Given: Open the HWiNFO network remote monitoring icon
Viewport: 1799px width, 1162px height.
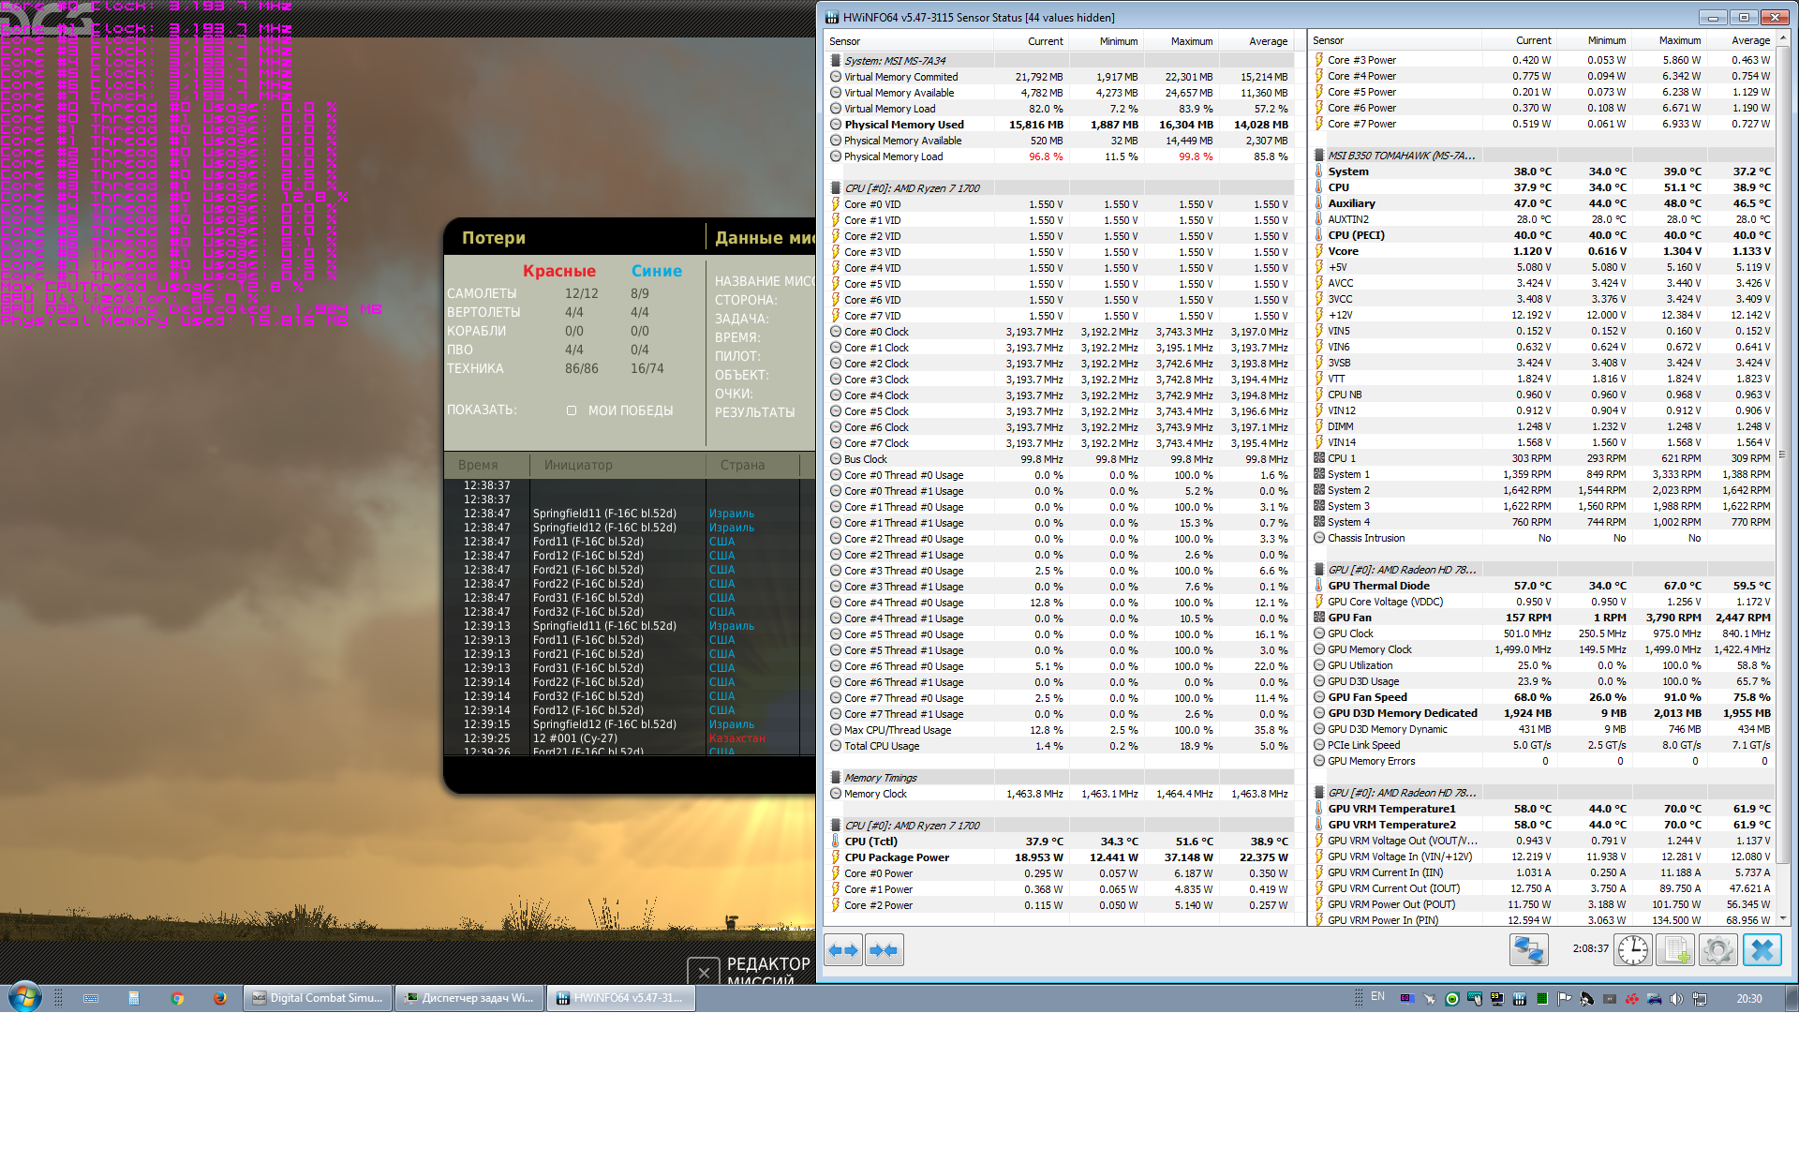Looking at the screenshot, I should tap(1528, 950).
